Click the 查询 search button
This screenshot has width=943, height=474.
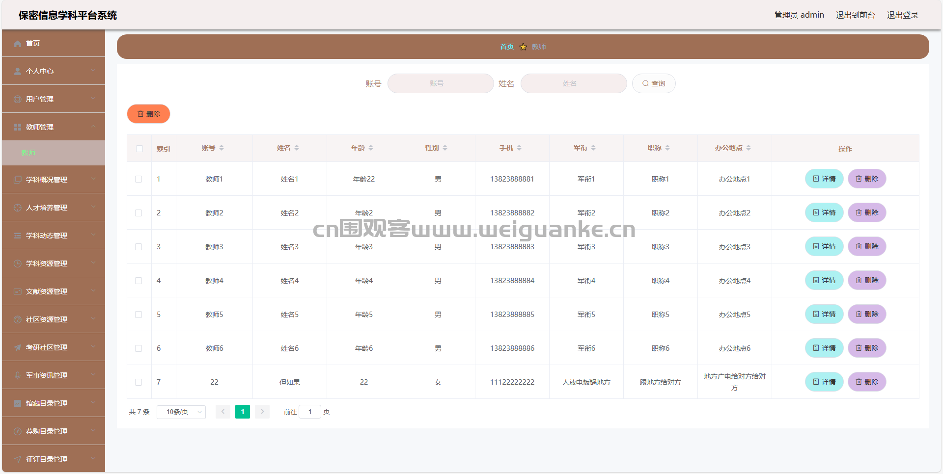[654, 83]
